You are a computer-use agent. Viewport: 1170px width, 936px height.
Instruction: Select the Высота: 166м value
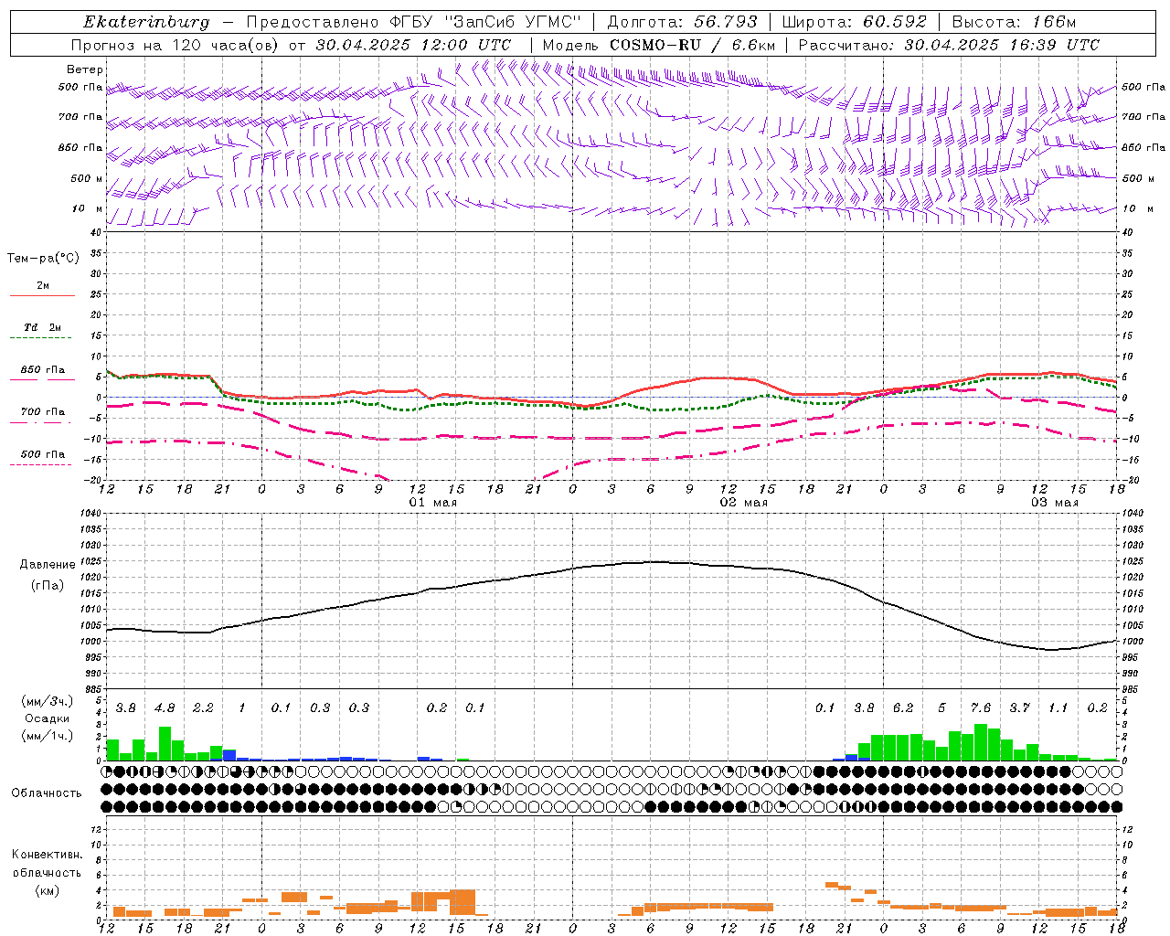tap(1014, 22)
